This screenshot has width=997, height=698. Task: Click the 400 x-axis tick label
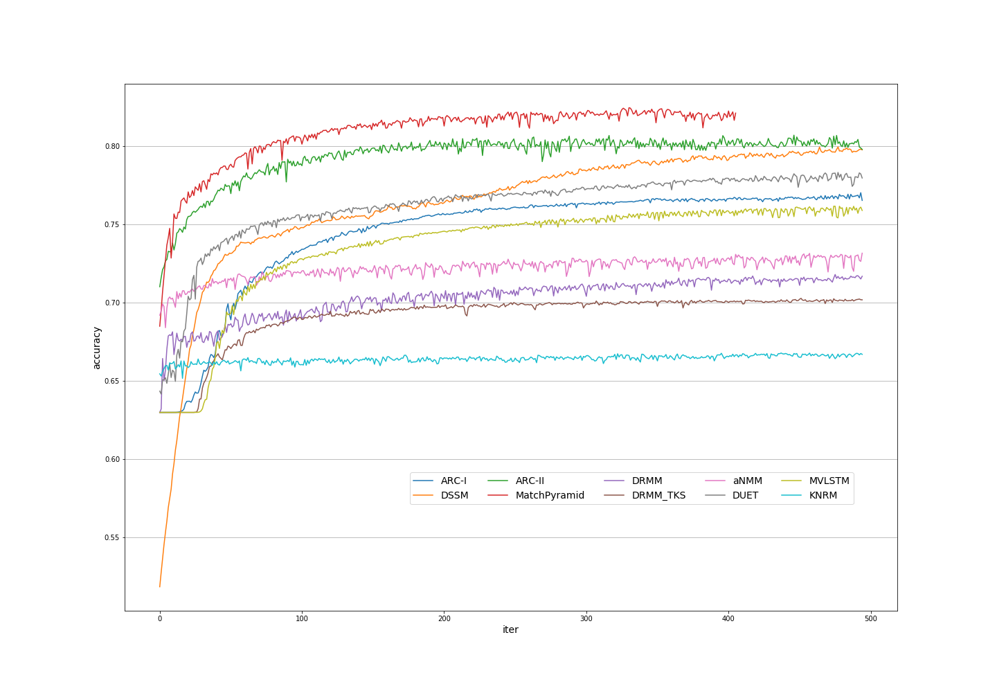click(728, 618)
